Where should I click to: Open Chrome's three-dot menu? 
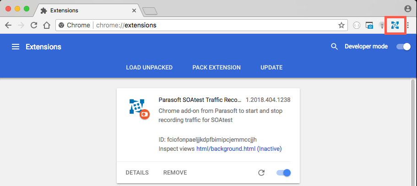coord(408,25)
